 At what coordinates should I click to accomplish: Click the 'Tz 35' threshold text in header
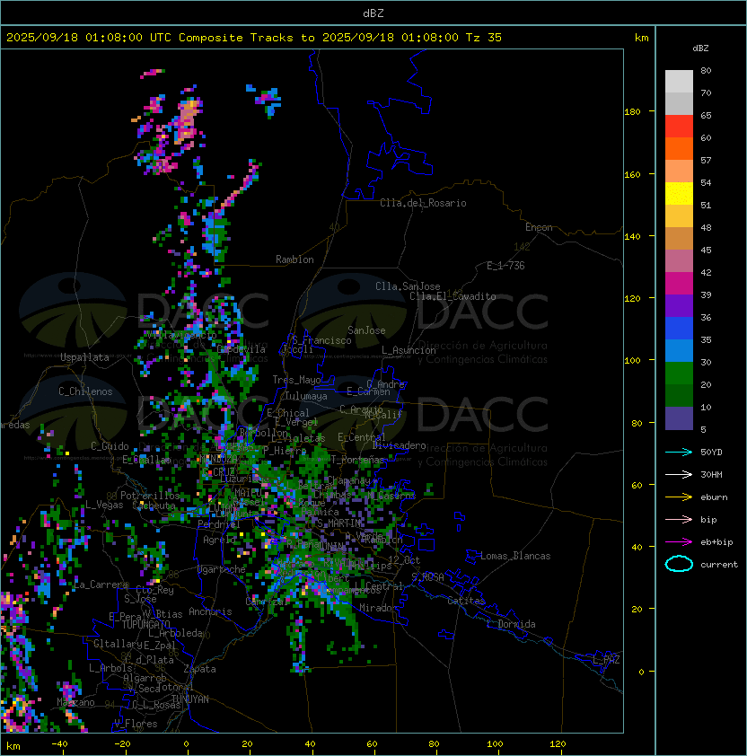[x=484, y=38]
